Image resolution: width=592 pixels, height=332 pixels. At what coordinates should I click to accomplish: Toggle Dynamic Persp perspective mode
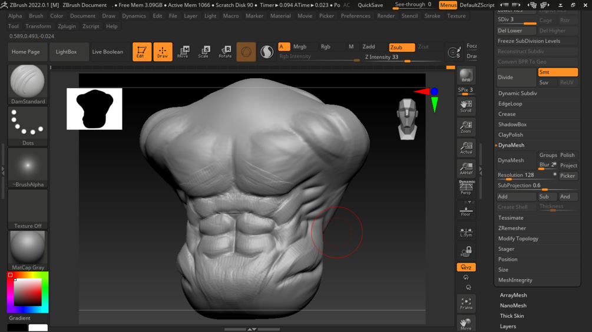point(466,187)
